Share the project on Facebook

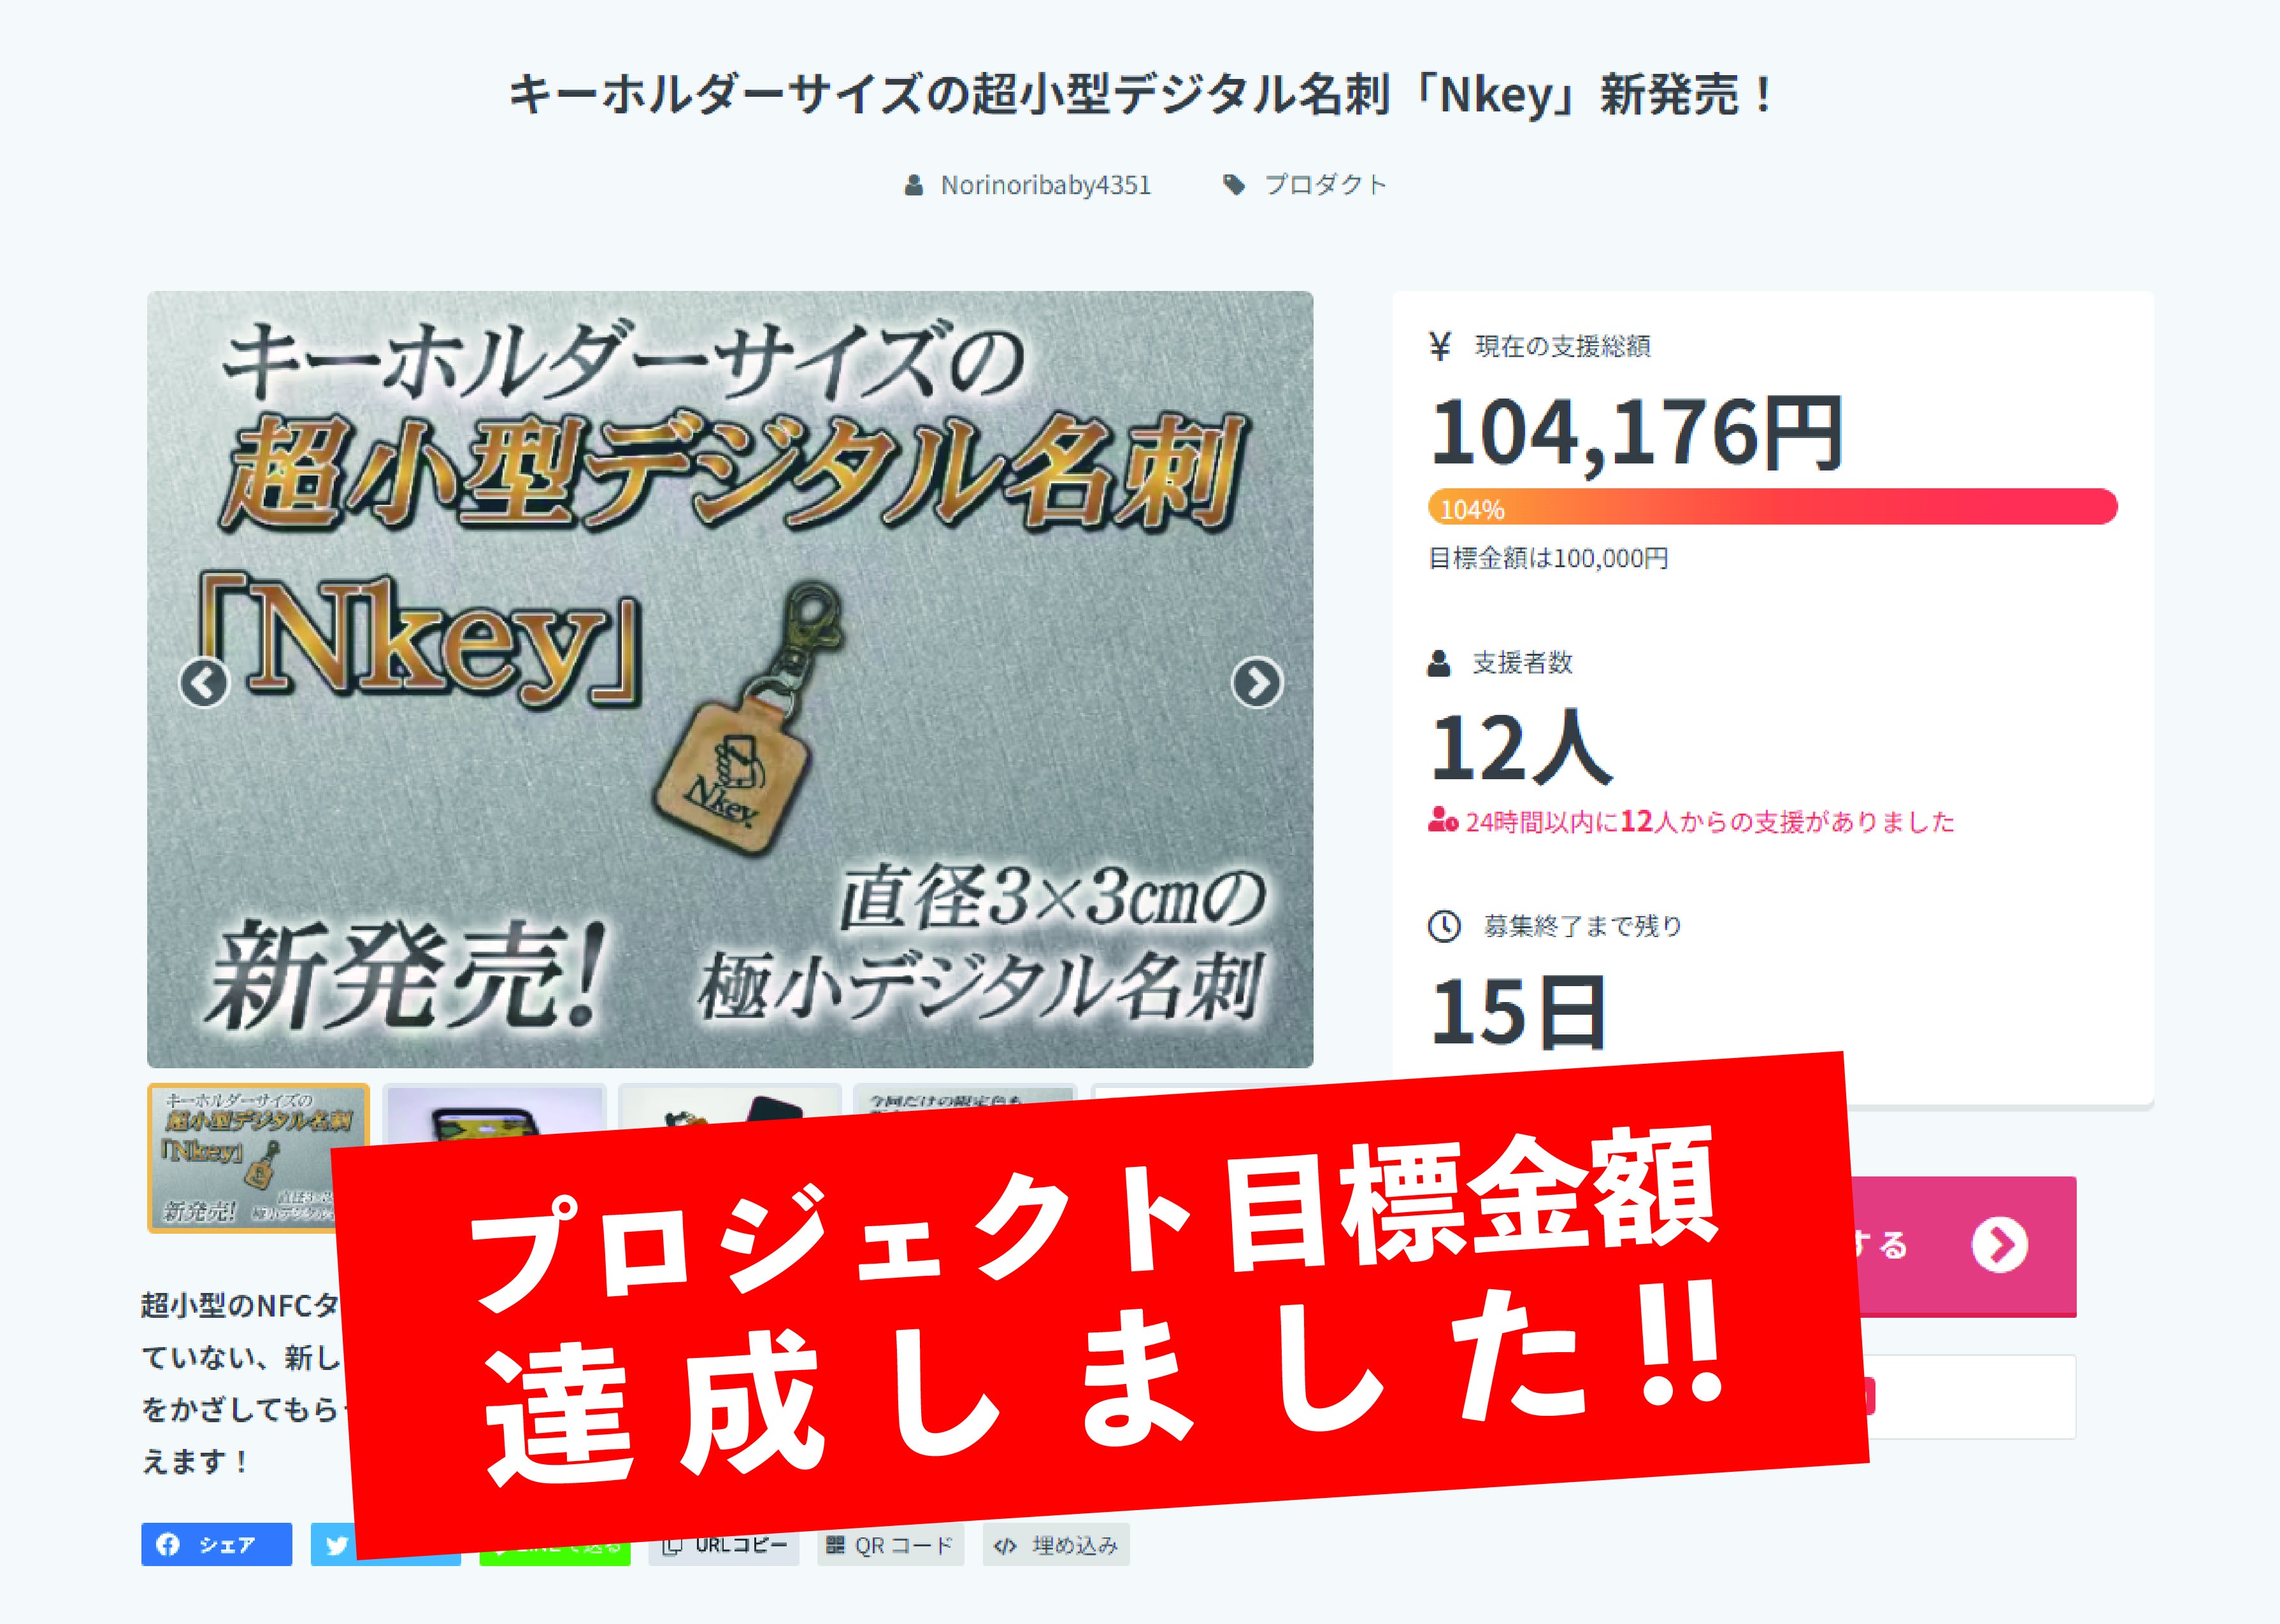click(x=216, y=1544)
